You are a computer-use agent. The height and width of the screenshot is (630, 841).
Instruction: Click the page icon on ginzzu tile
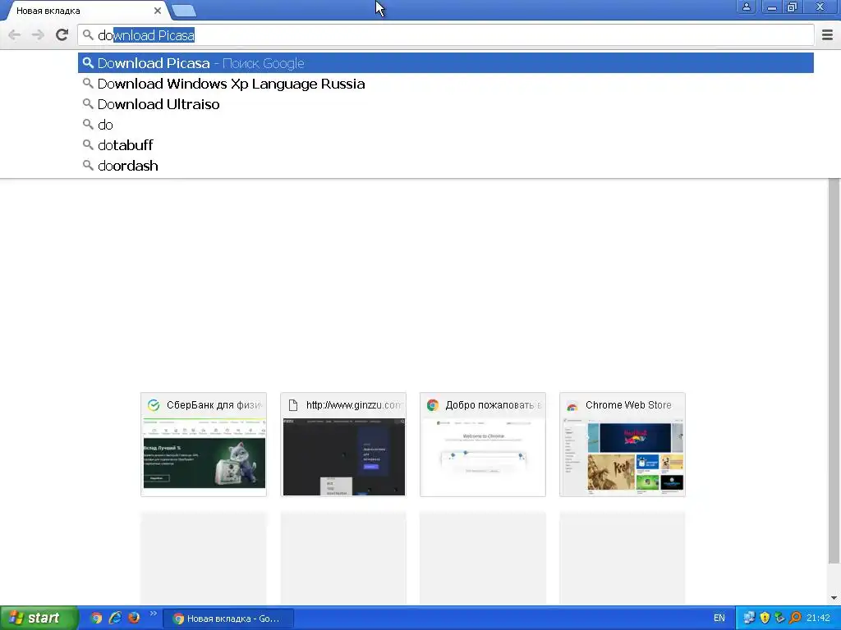[x=293, y=405]
